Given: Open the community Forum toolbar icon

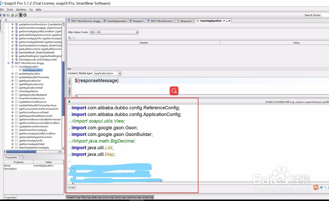Looking at the screenshot, I should pos(13,15).
